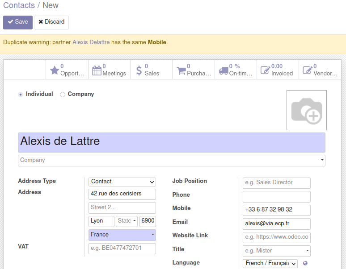Open the 0 Meetings stat count
346x269 pixels.
click(104, 66)
